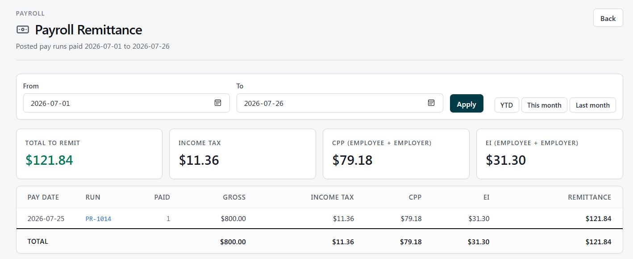Click the Payroll Remittance page title
The image size is (633, 259).
(88, 30)
